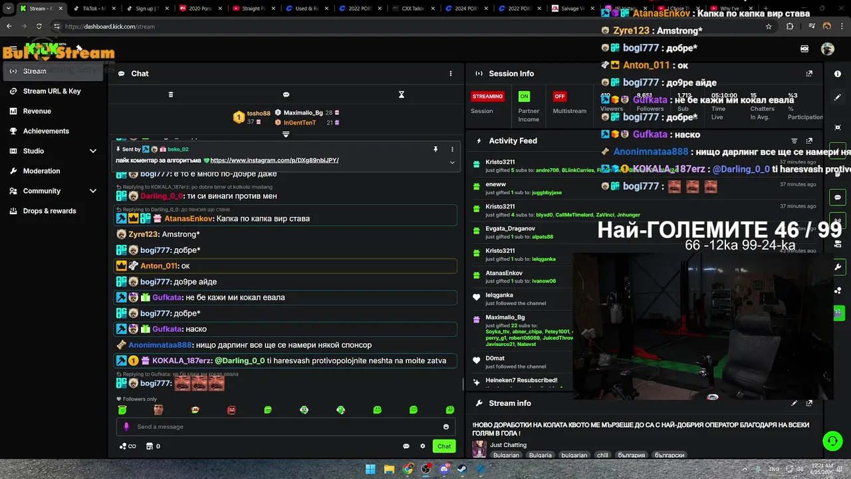
Task: Open the Chat panel three-dot menu
Action: coord(451,74)
